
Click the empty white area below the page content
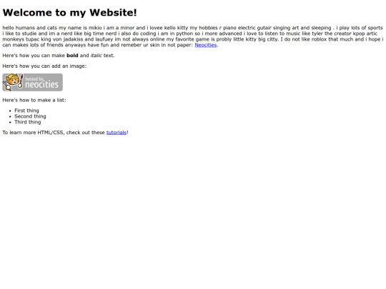[x=193, y=209]
